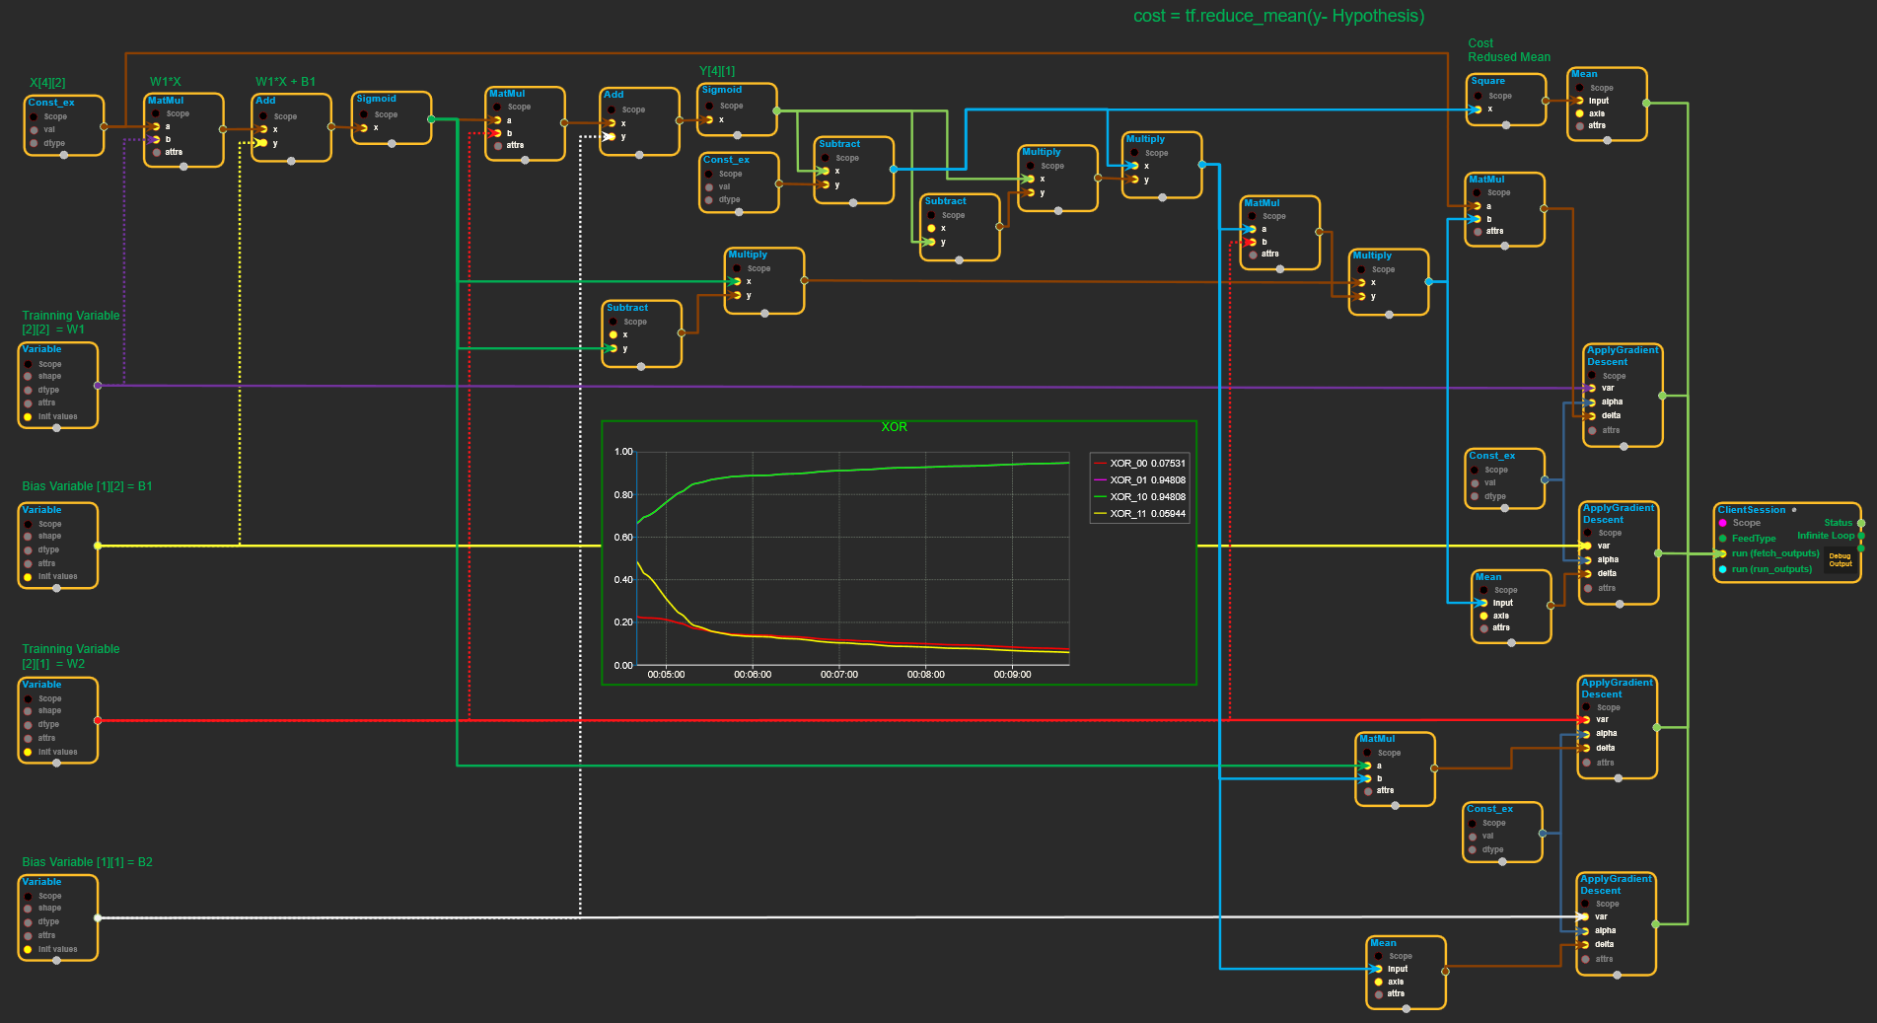The height and width of the screenshot is (1023, 1877).
Task: Select the FeedType green input pin
Action: point(1723,539)
